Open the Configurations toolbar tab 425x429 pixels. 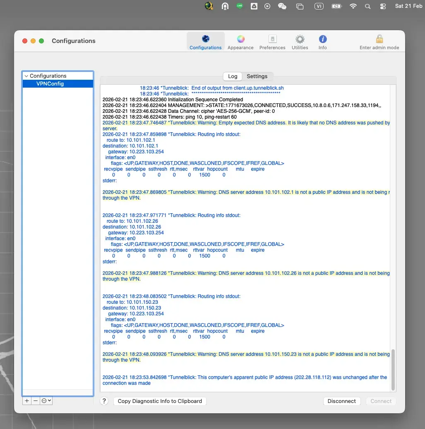coord(206,42)
